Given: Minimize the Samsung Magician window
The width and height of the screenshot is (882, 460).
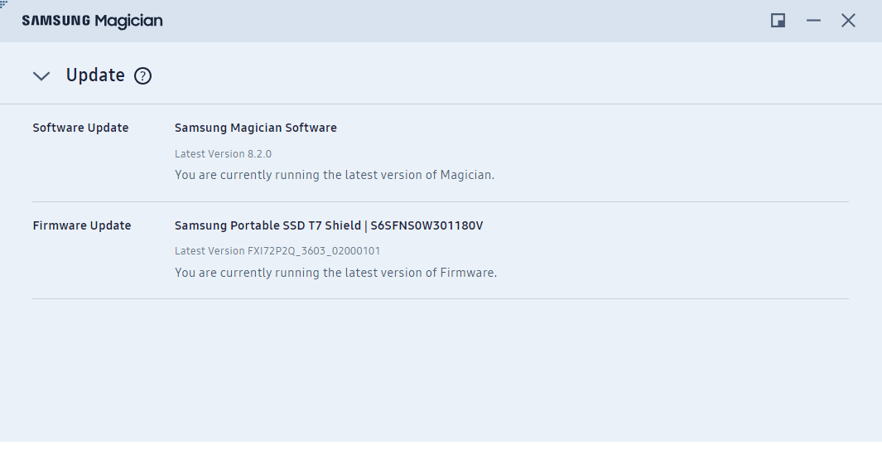Looking at the screenshot, I should (813, 21).
